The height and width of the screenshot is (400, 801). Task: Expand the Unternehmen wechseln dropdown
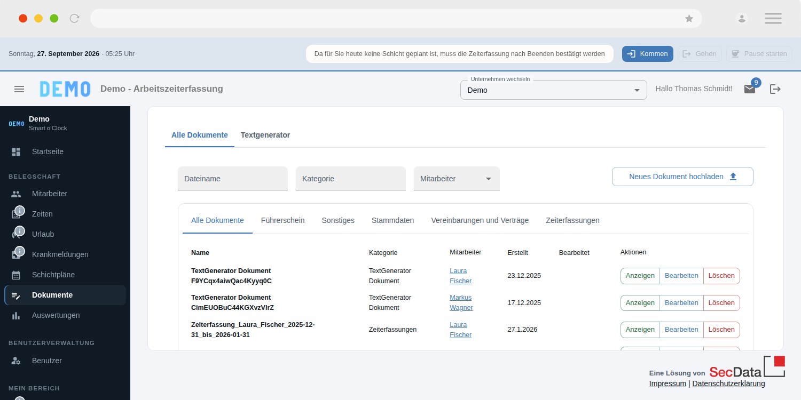(x=553, y=90)
